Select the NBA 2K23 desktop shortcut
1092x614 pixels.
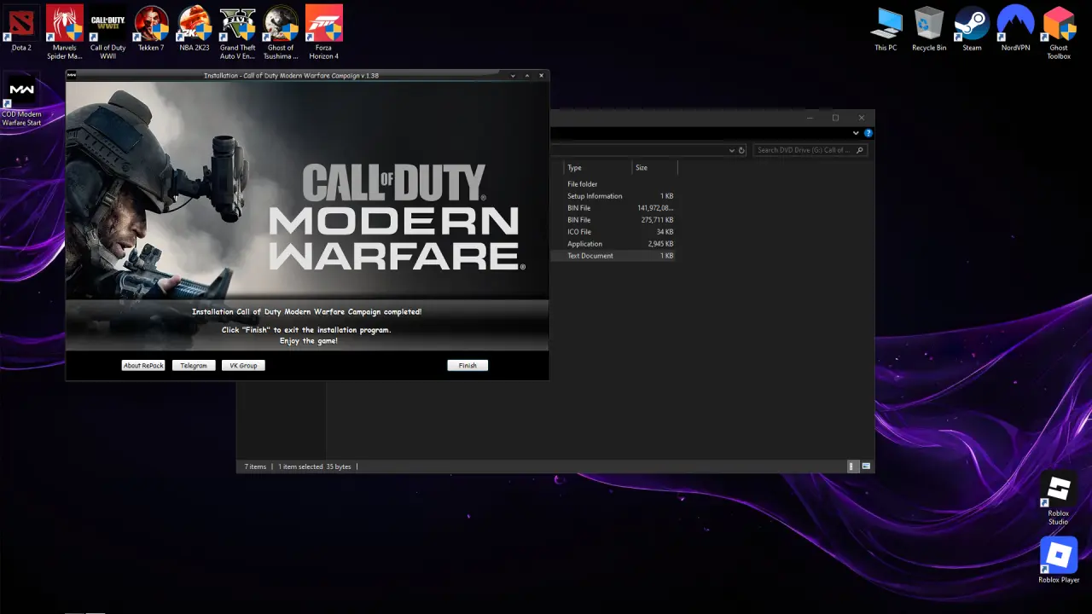(x=195, y=28)
